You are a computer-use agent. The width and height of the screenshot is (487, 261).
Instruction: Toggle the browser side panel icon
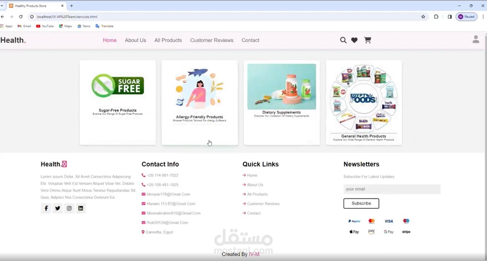(450, 17)
